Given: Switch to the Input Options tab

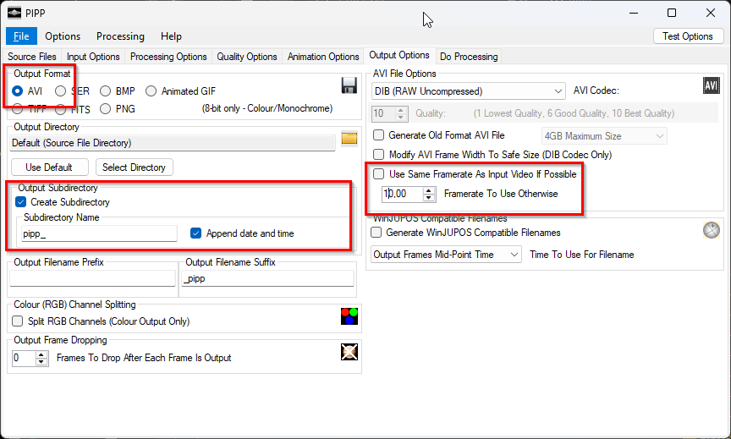Looking at the screenshot, I should pos(93,57).
